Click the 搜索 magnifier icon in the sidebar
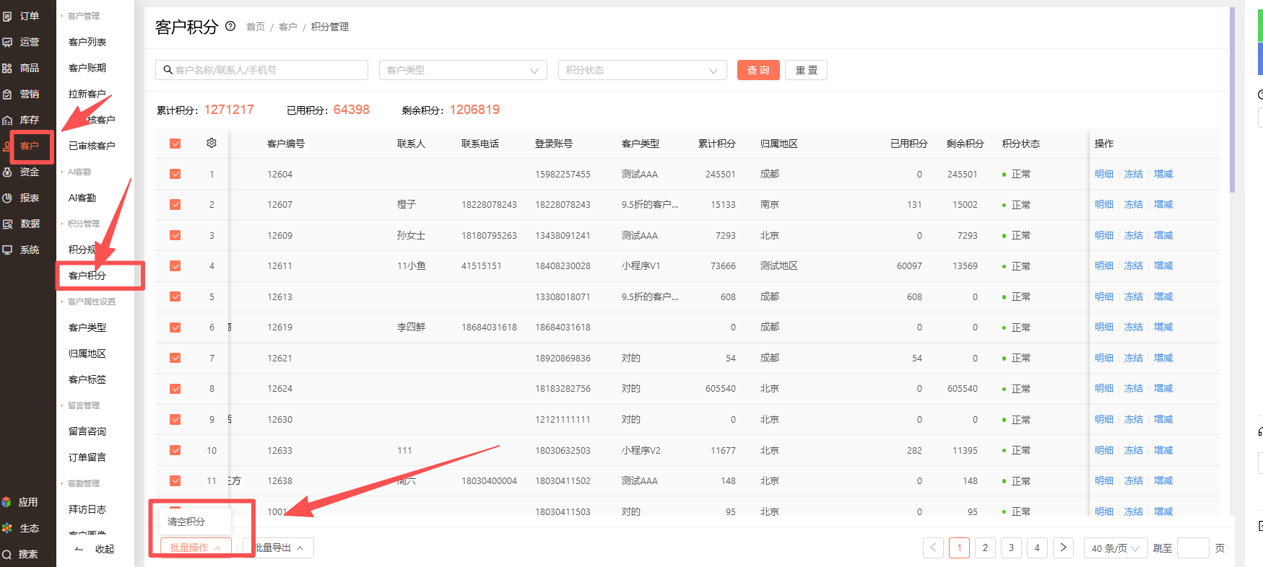 [7, 554]
